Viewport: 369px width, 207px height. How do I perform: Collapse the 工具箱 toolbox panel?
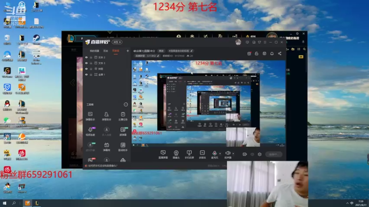[125, 104]
